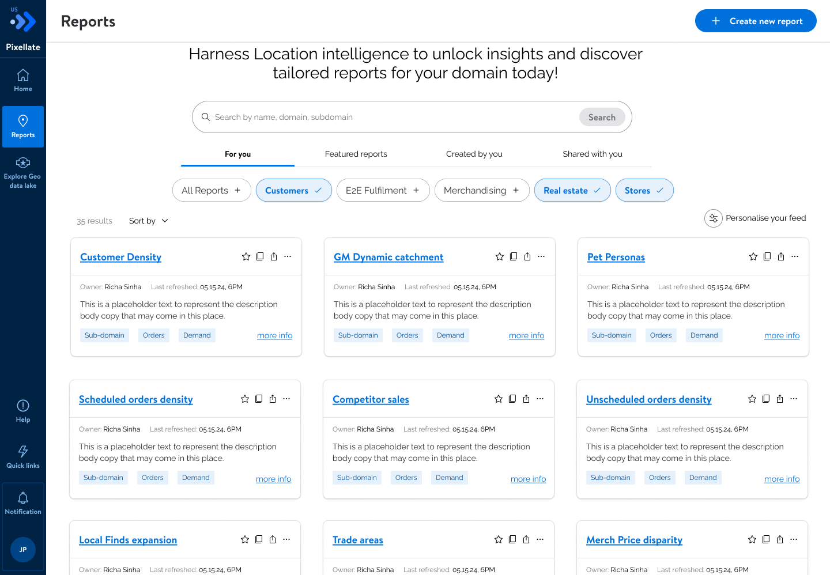830x575 pixels.
Task: Focus the report search input field
Action: pyautogui.click(x=392, y=117)
